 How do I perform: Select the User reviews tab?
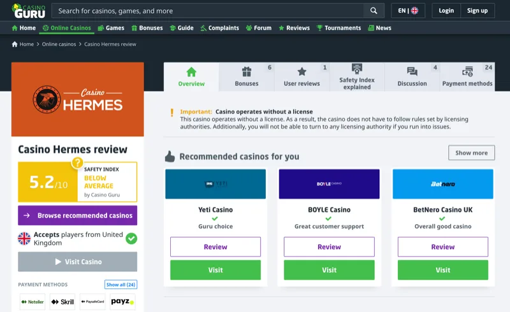[302, 77]
